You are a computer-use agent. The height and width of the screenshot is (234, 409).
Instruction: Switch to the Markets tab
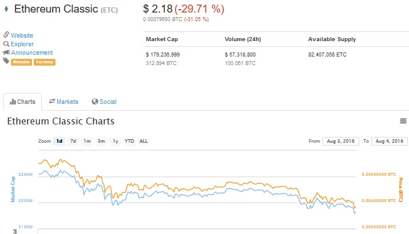tap(63, 102)
